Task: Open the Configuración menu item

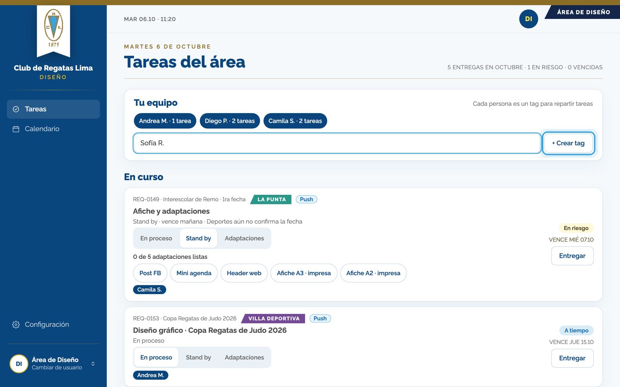Action: 53,325
